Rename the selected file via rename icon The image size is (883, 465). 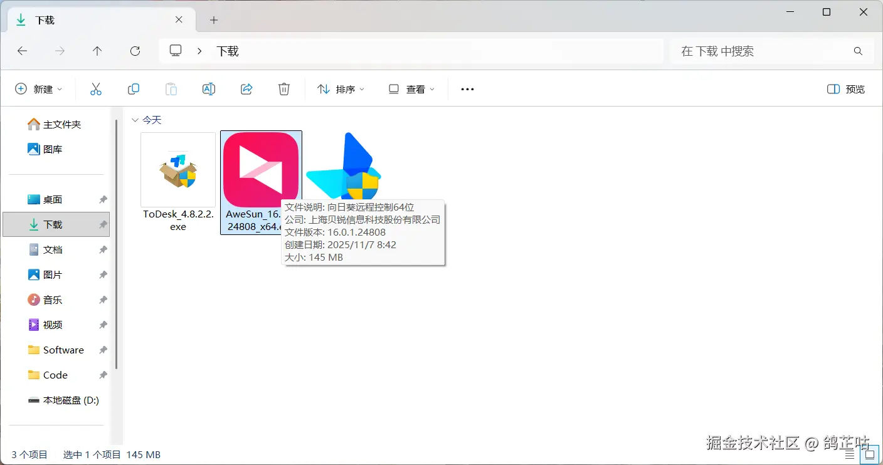point(209,89)
